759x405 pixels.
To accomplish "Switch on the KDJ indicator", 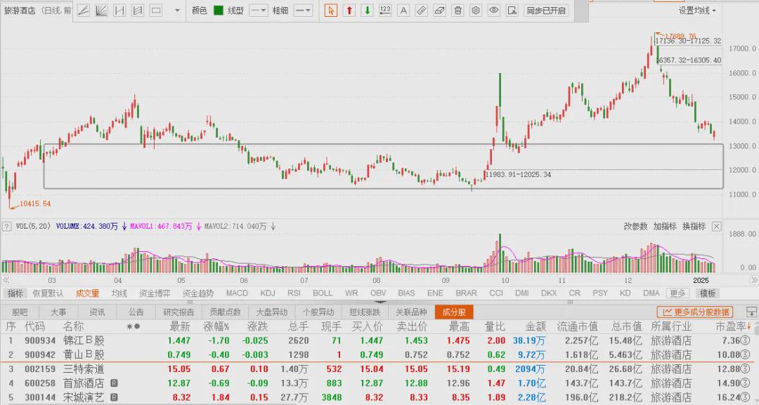I will (x=268, y=293).
